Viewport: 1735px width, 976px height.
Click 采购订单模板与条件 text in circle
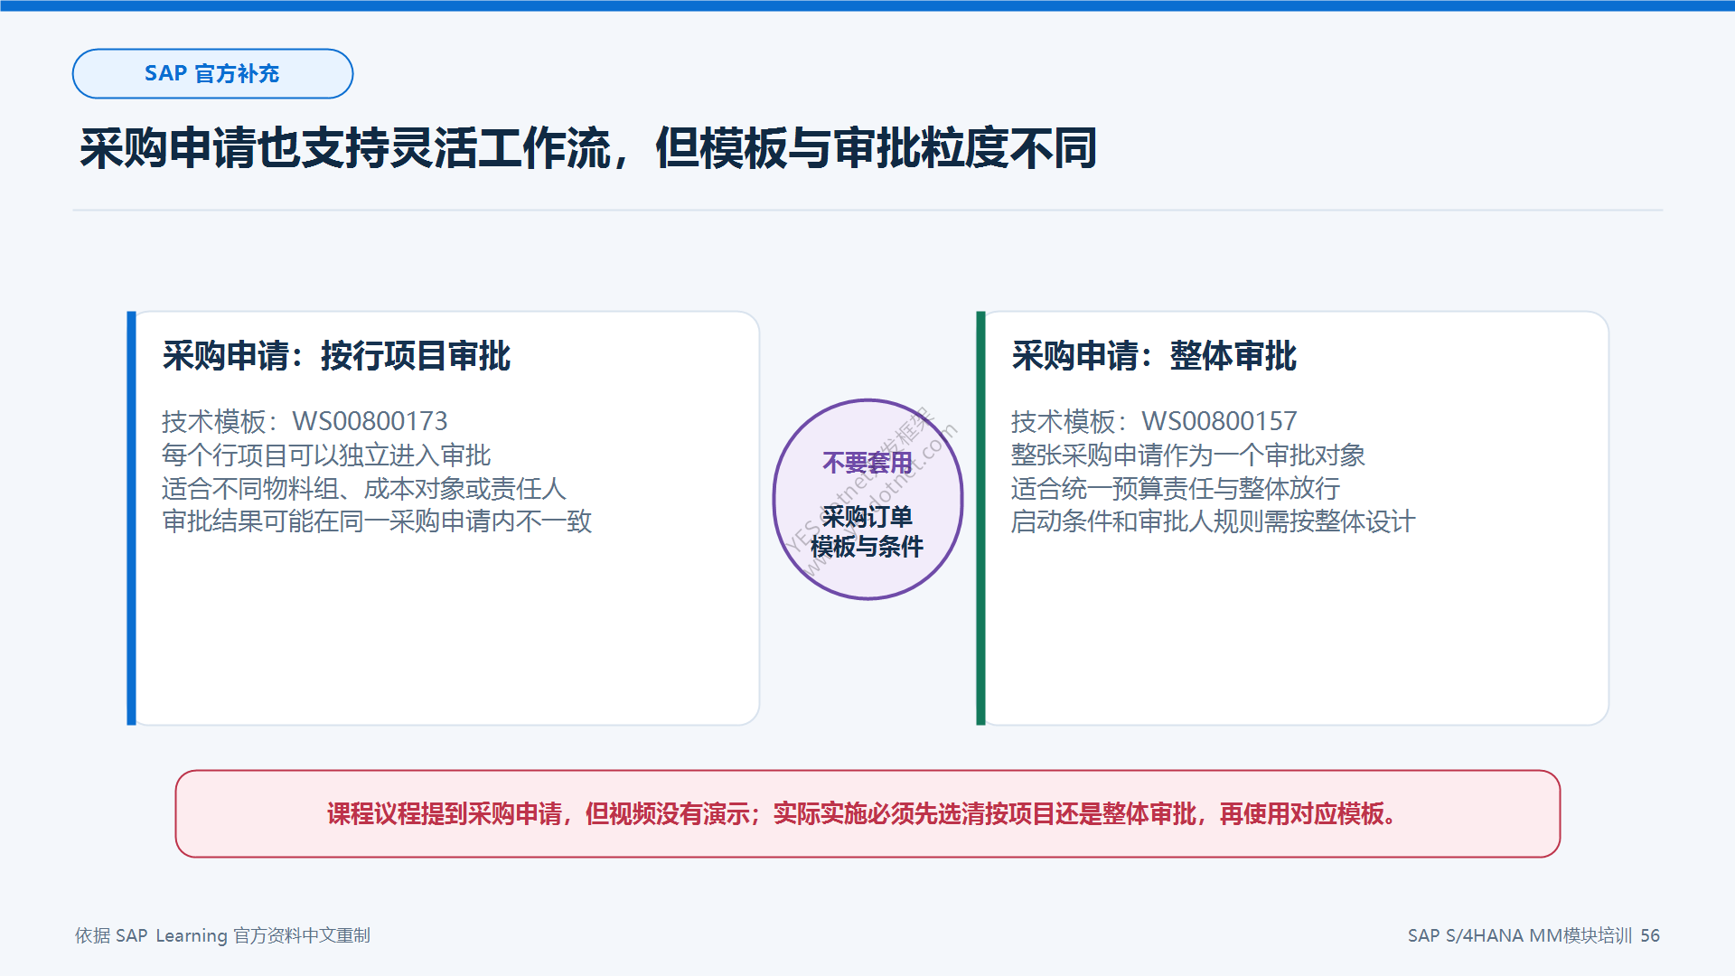pyautogui.click(x=867, y=531)
